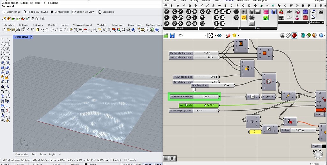Click the yellow MD Slider icon in Input panel

coord(244,18)
